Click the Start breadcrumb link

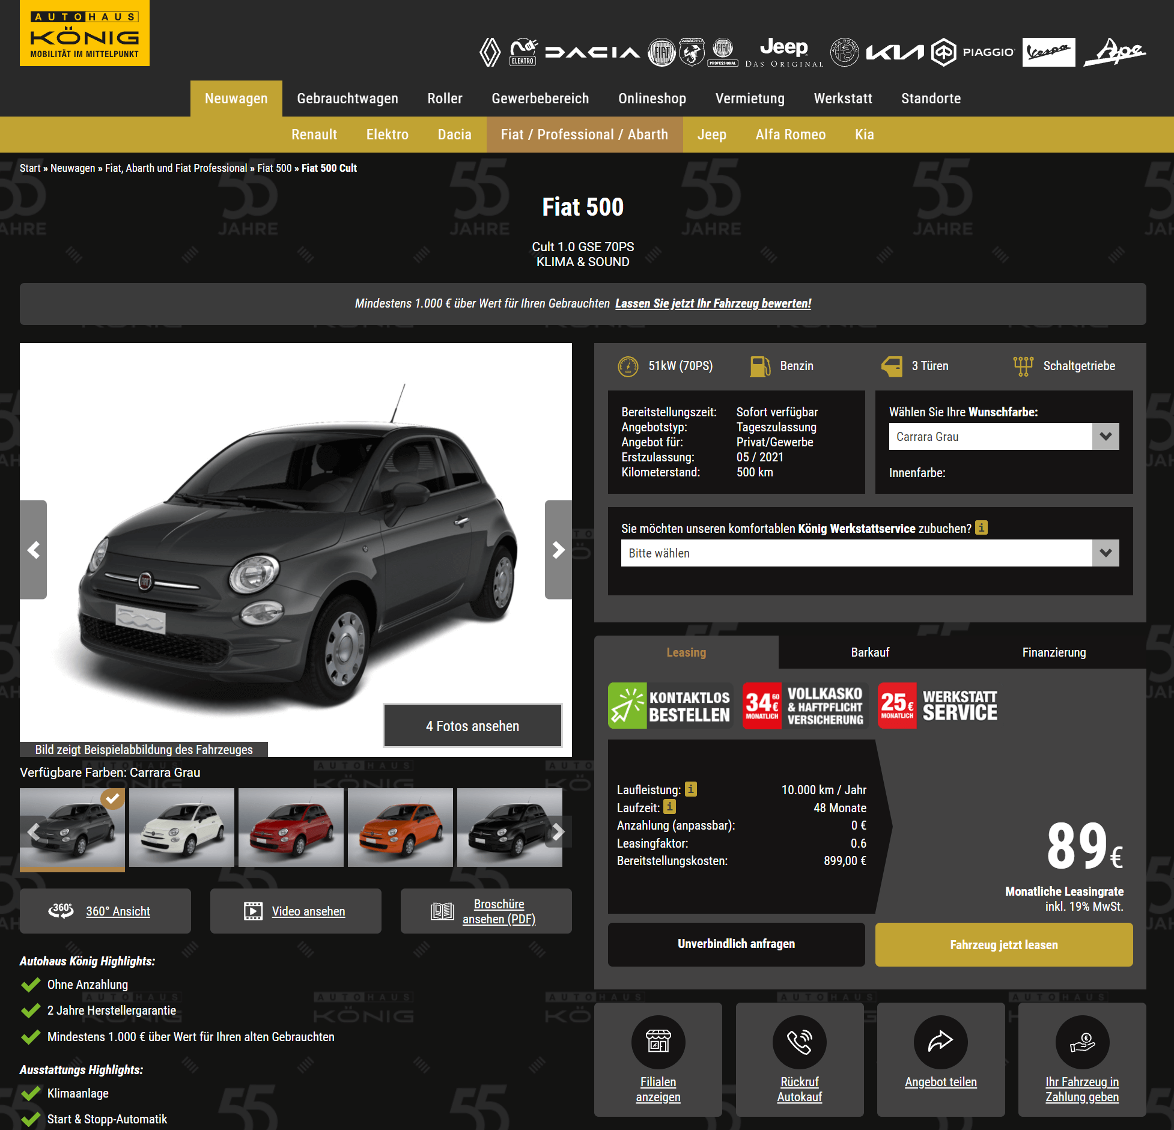[30, 168]
